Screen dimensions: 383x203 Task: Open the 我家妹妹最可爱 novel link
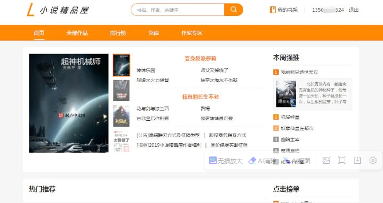tap(217, 119)
